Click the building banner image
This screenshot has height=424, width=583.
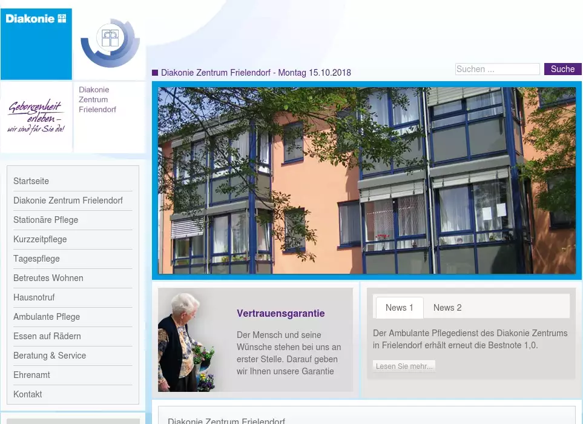coord(367,181)
